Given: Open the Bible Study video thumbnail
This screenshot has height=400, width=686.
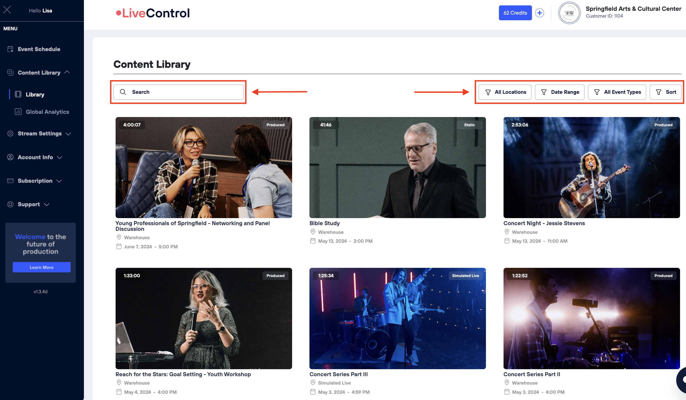Looking at the screenshot, I should [397, 167].
